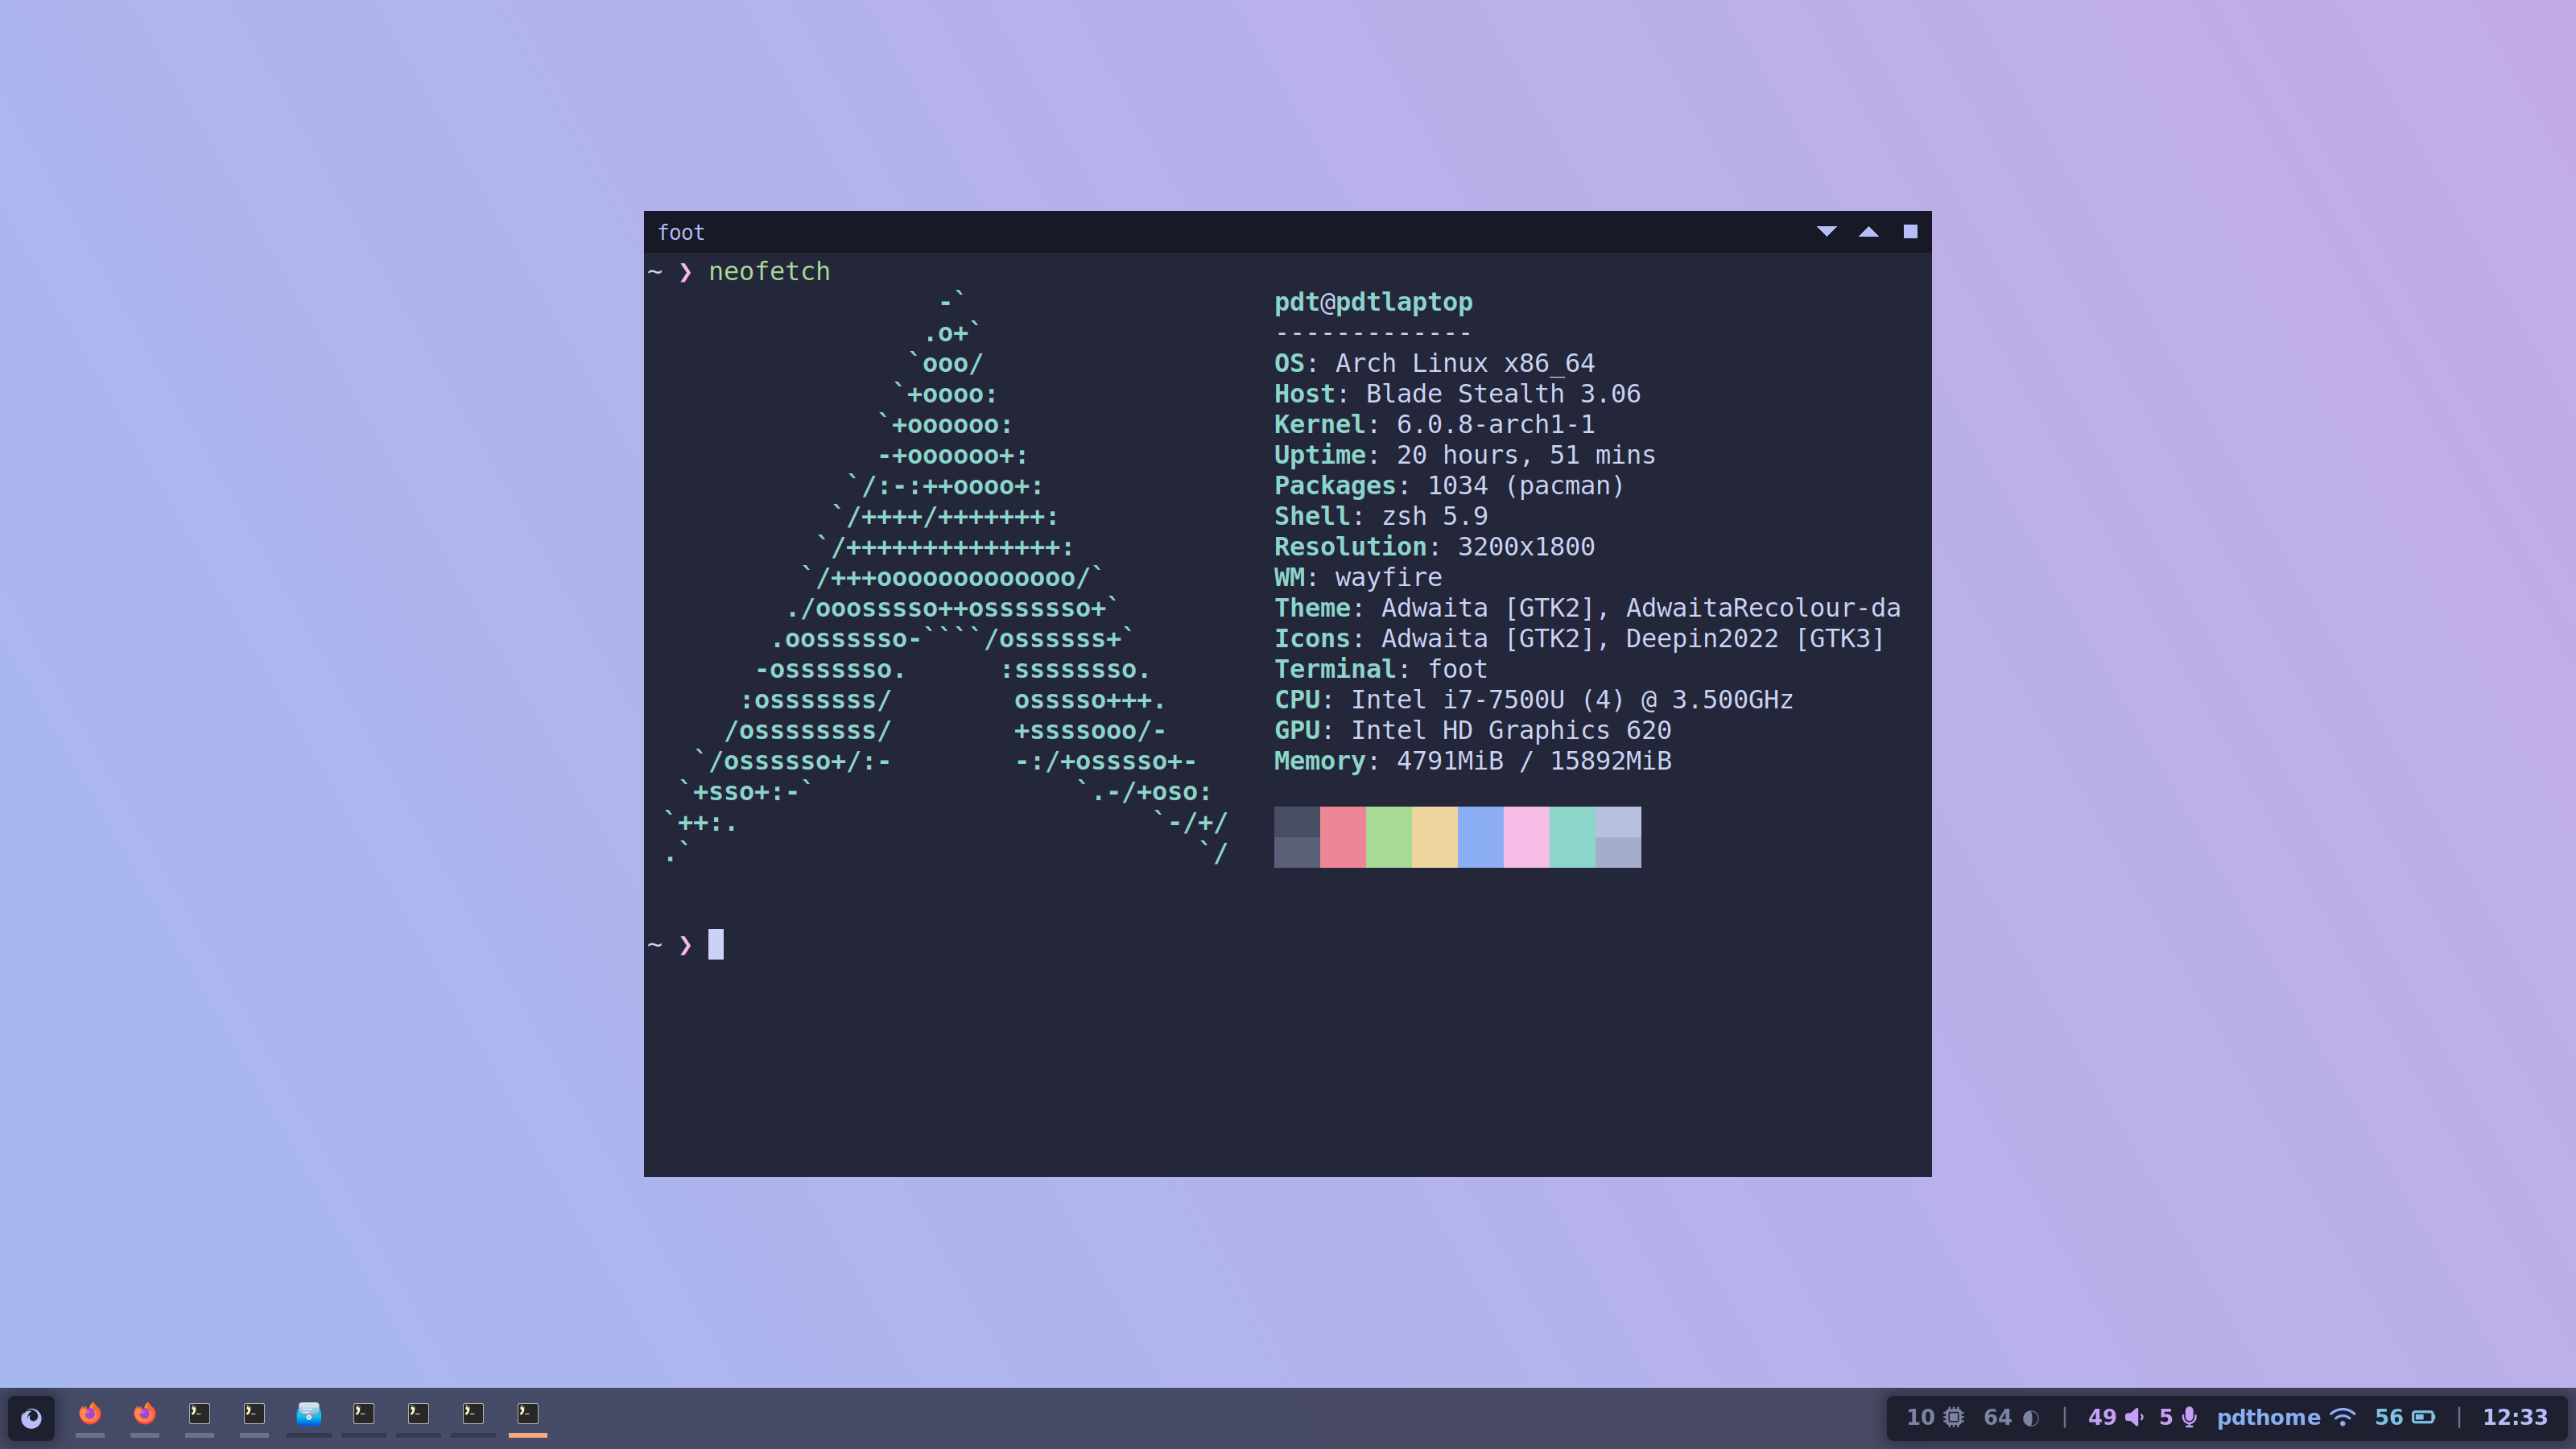Open the launcher menu icon in the panel
Screen dimensions: 2576x1449
tap(31, 1417)
